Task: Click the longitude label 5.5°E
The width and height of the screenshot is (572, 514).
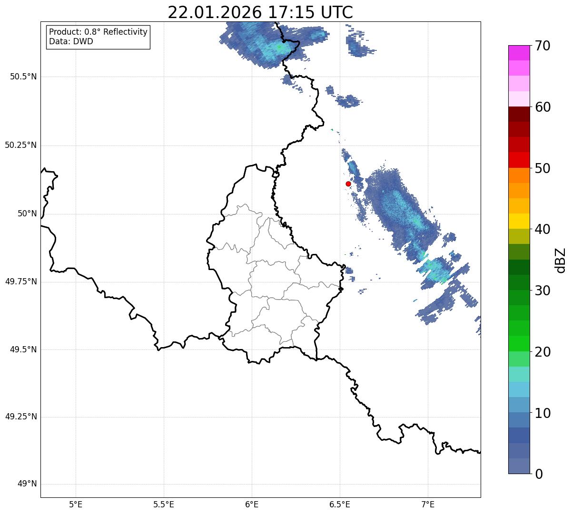Action: (164, 504)
